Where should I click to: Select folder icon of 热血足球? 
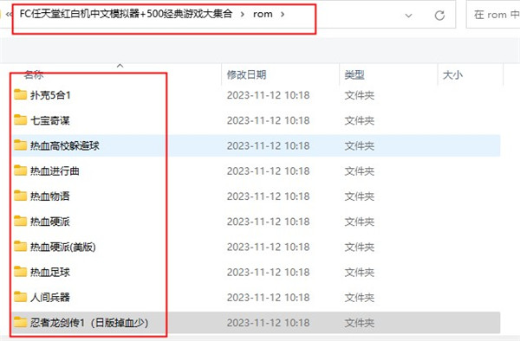tap(20, 272)
